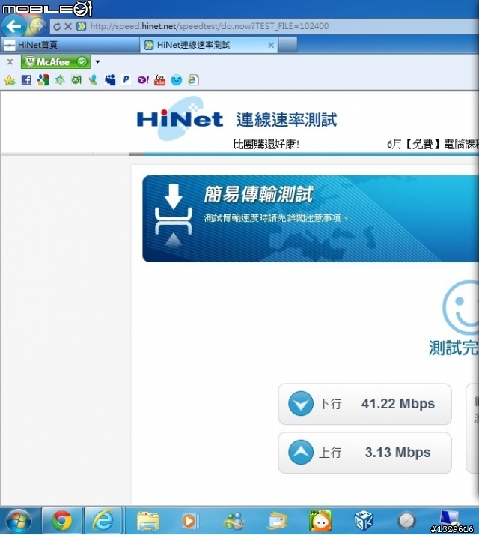This screenshot has width=479, height=535.
Task: Open the PayPal bookmark icon
Action: pyautogui.click(x=126, y=80)
